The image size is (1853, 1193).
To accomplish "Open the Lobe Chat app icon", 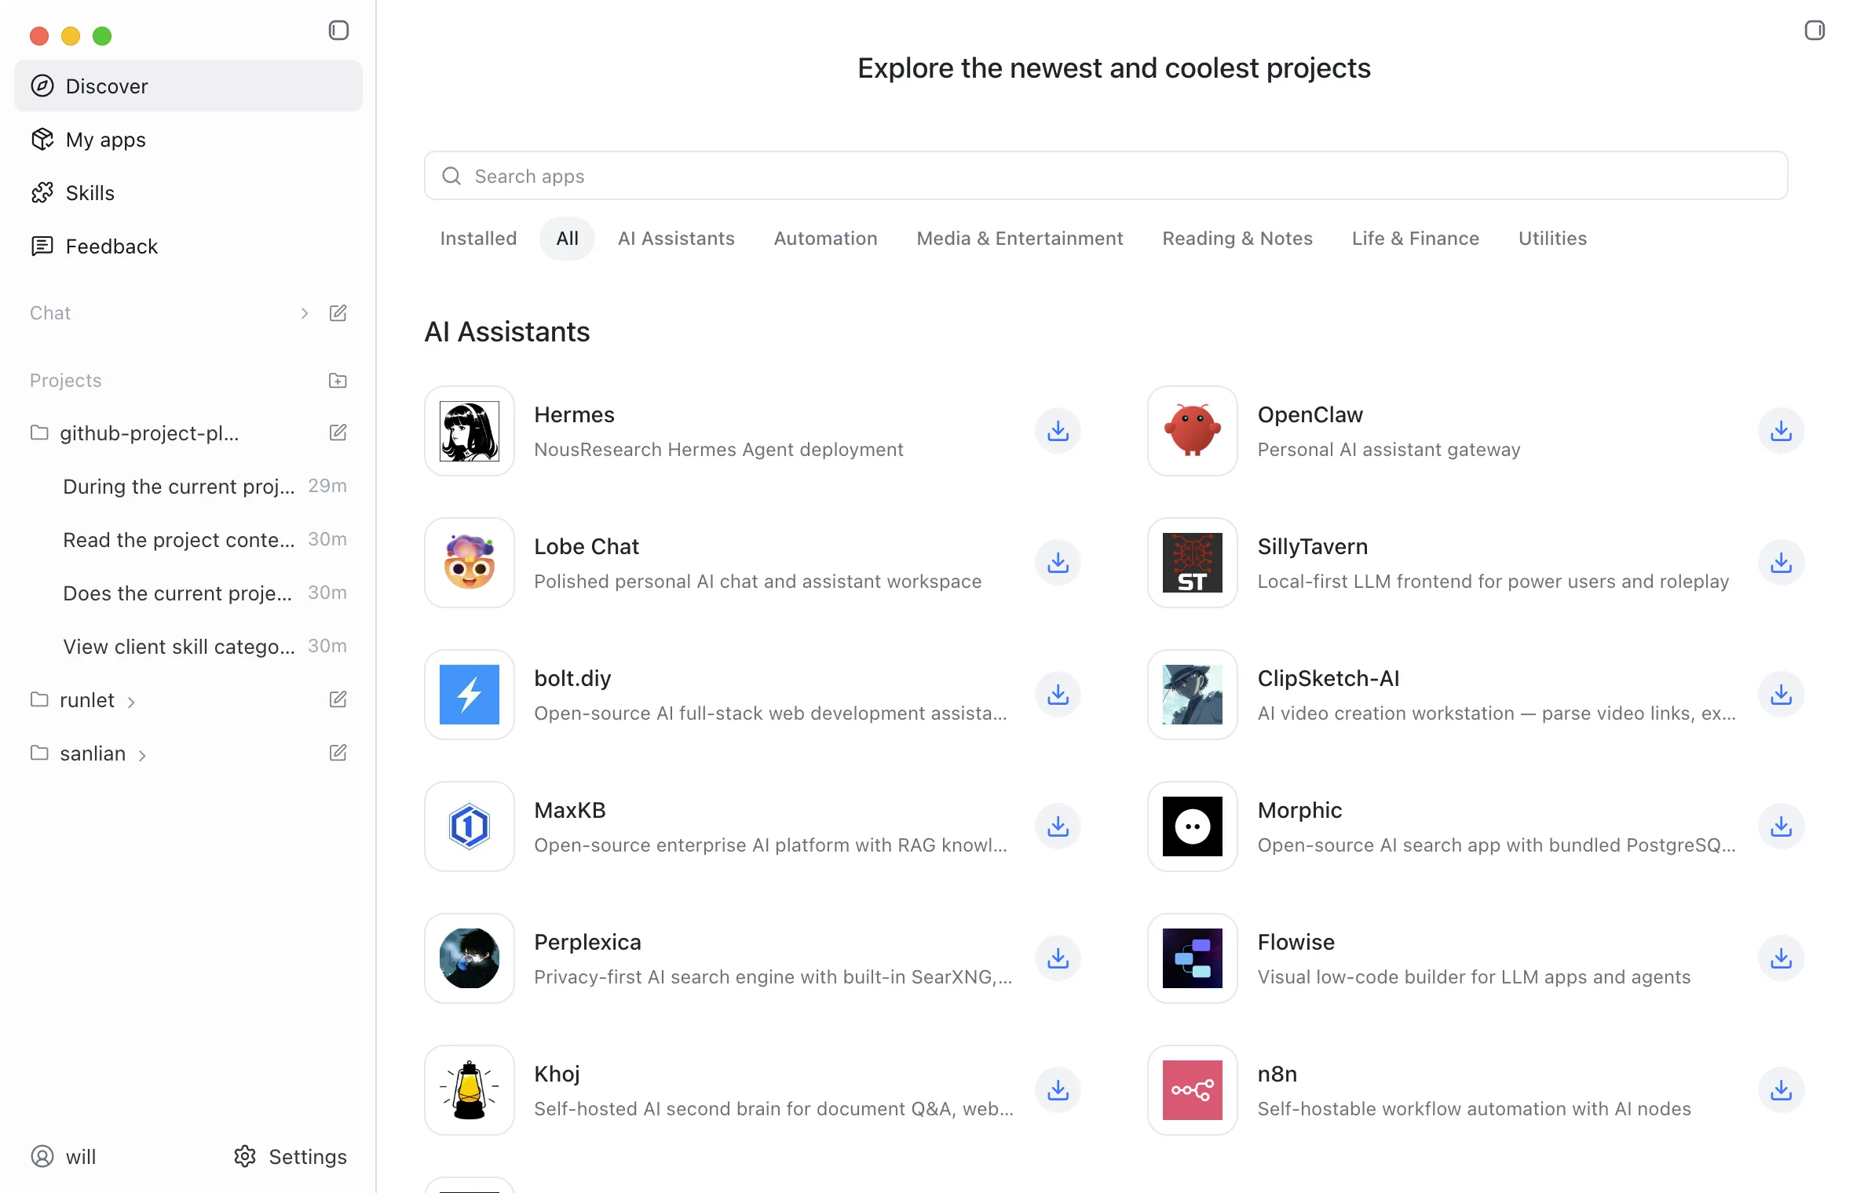I will 470,563.
